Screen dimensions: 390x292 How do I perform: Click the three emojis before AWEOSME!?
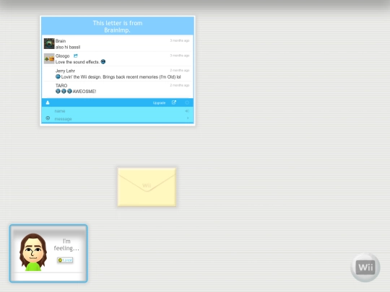tap(64, 91)
